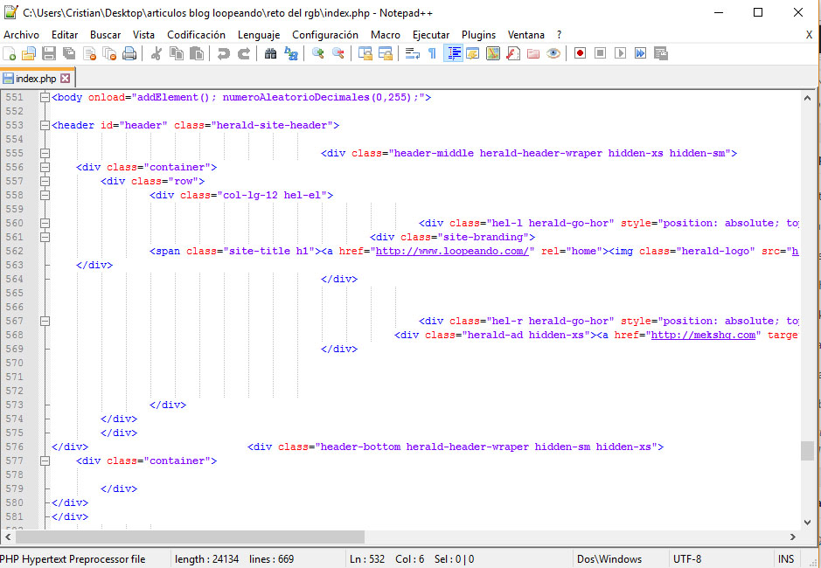
Task: Open the Configuración menu
Action: 325,35
